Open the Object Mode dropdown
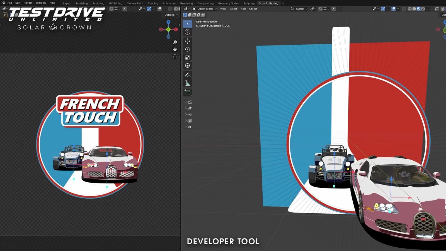Screen dimensions: 446x251 pos(205,9)
